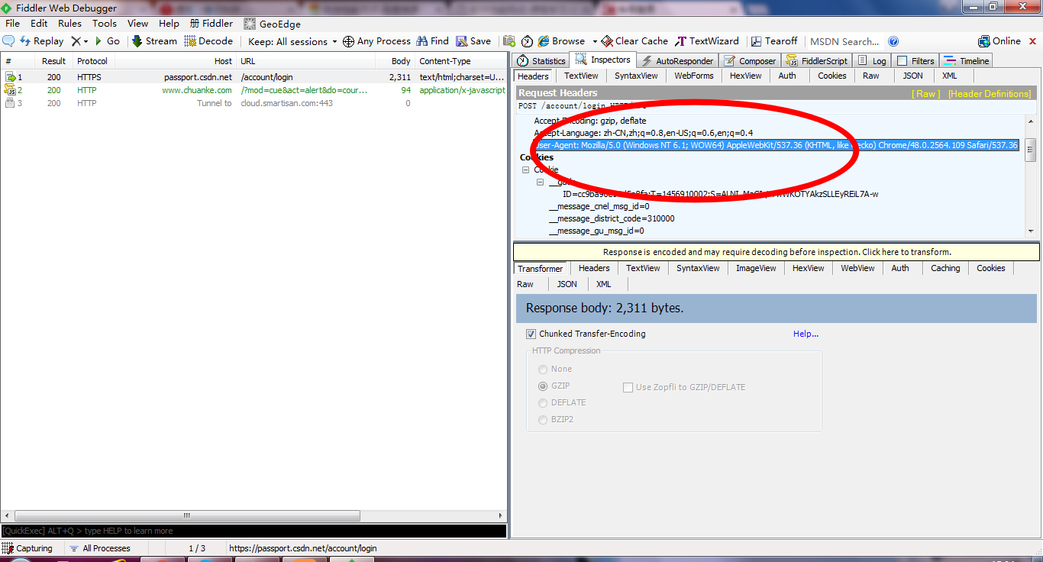Click the comment speech bubble toolbar icon
Image resolution: width=1043 pixels, height=562 pixels.
8,41
